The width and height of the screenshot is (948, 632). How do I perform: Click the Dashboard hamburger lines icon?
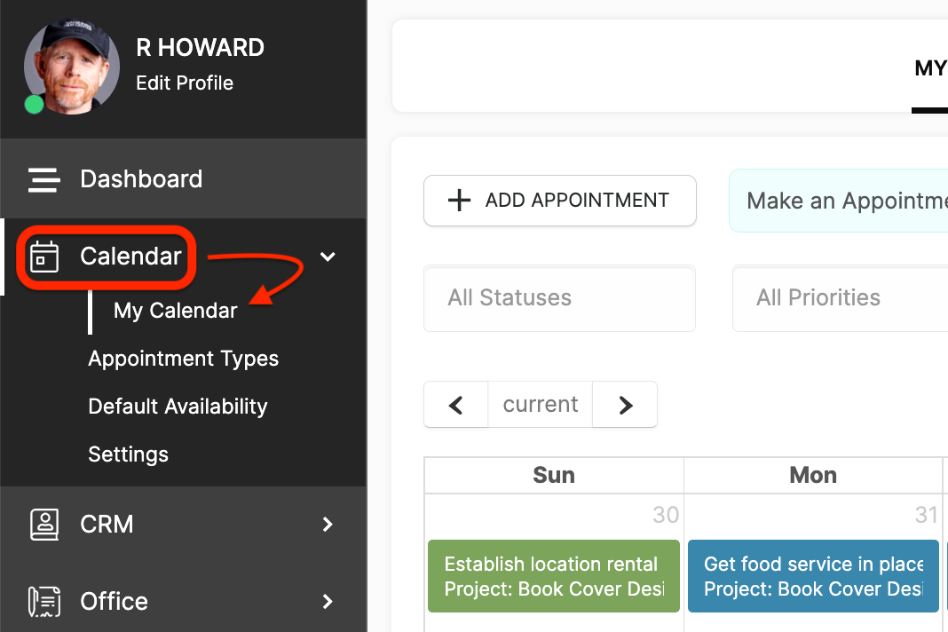pos(44,179)
